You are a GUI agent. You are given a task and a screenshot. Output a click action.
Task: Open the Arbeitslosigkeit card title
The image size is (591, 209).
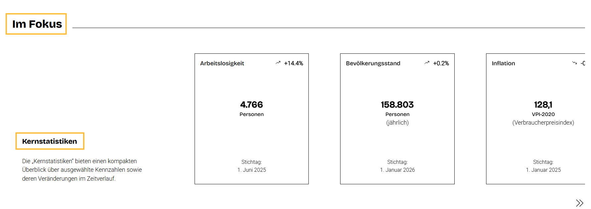pos(222,63)
